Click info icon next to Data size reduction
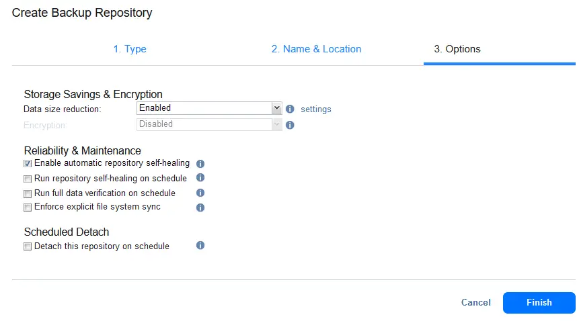 (290, 109)
